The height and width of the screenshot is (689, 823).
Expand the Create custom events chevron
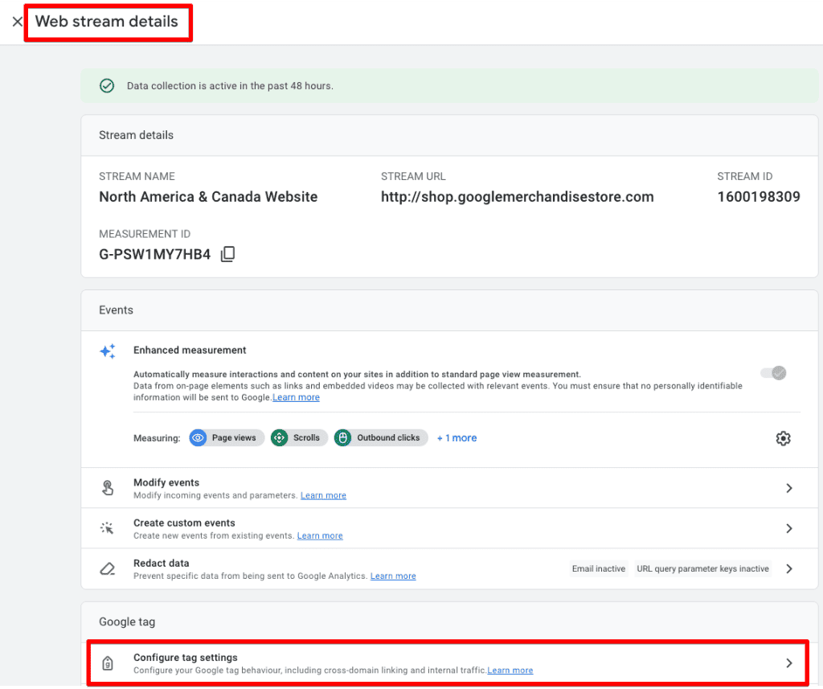tap(788, 528)
